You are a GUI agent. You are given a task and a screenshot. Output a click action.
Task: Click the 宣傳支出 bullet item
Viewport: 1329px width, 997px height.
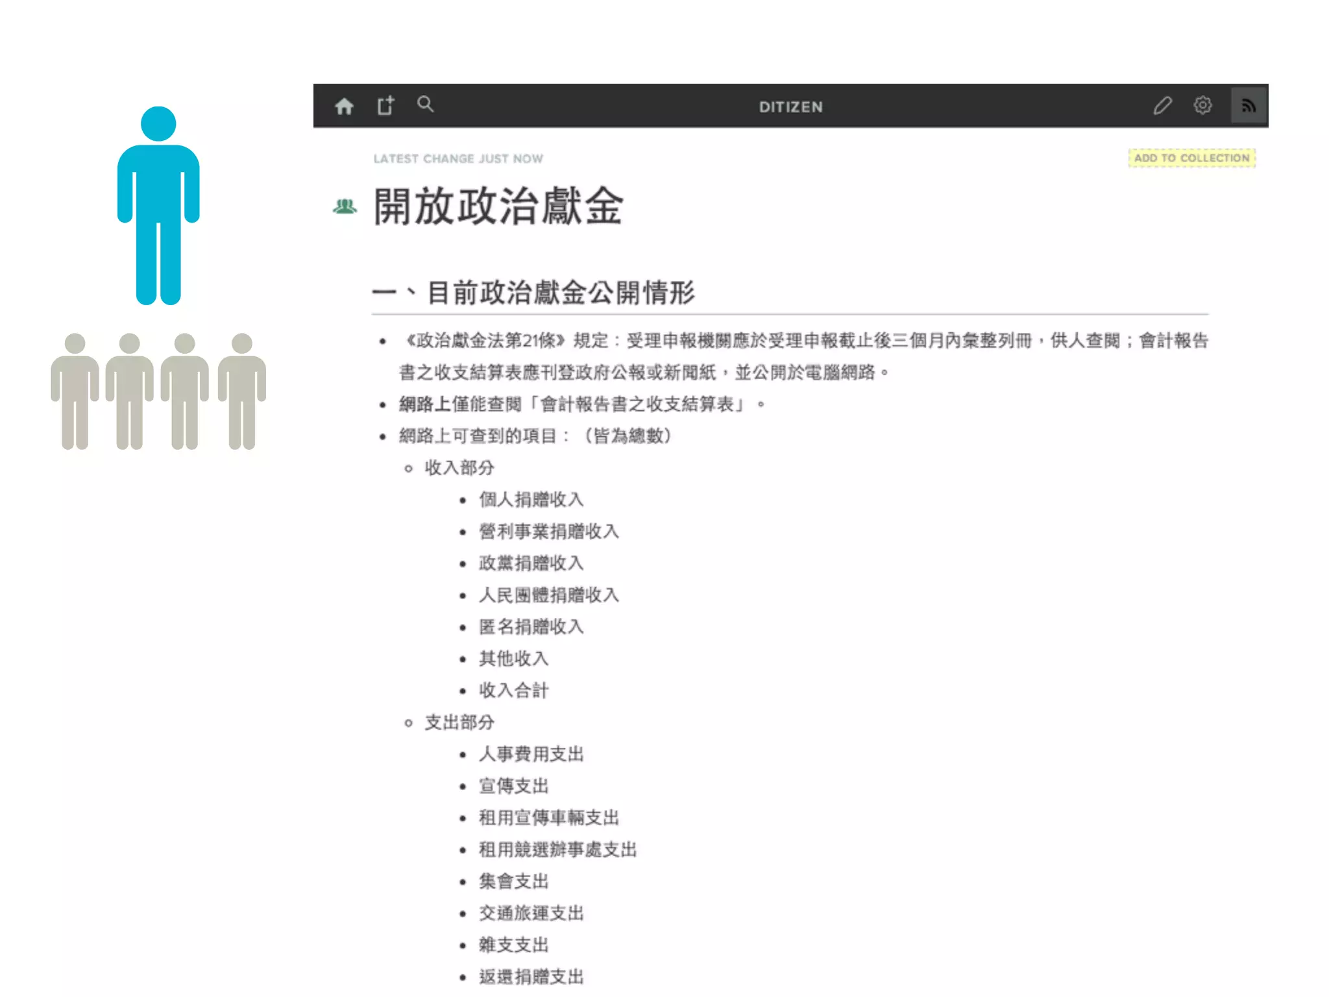(x=513, y=785)
